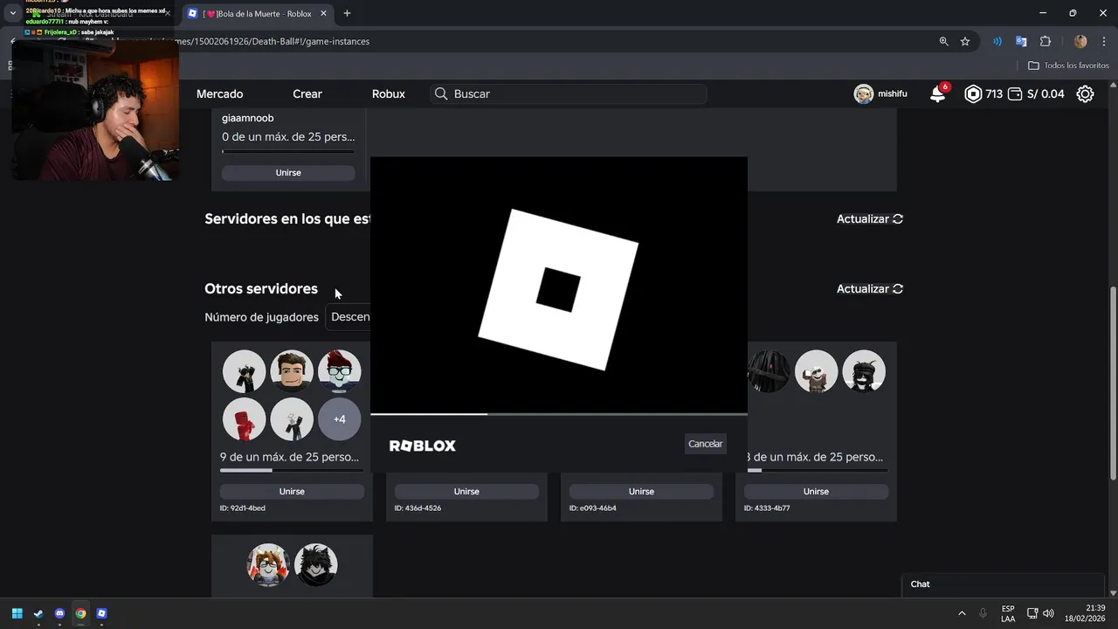1118x629 pixels.
Task: Open the volume icon in the tray
Action: (1048, 613)
